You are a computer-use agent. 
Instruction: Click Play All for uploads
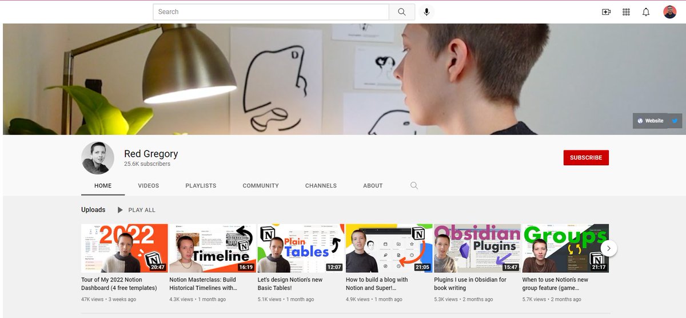[137, 210]
